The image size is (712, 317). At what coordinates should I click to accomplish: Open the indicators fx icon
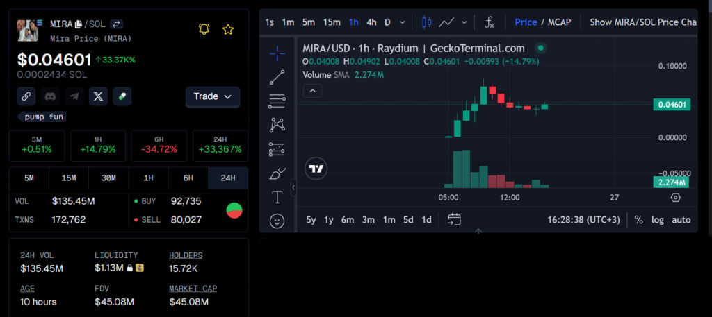coord(489,22)
